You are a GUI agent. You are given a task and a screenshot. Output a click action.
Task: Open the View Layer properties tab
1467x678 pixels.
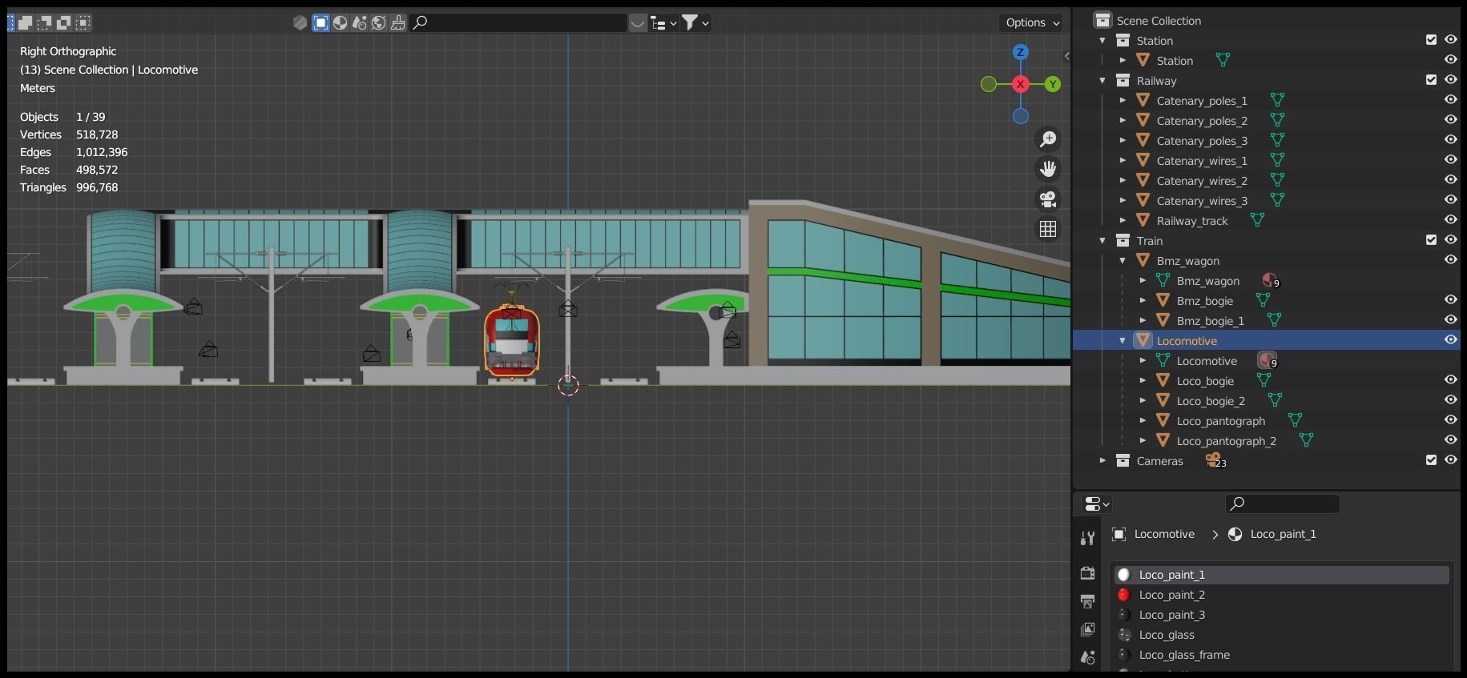[x=1087, y=629]
